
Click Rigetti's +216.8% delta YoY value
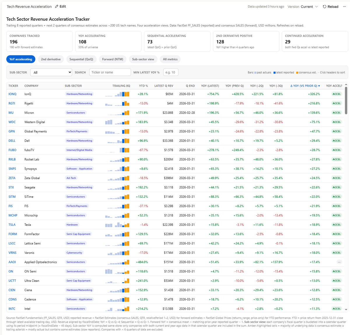tap(314, 103)
